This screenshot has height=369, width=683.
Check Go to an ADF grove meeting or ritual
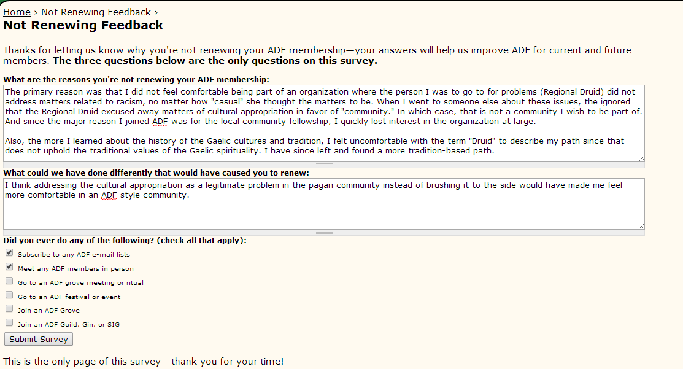[x=9, y=281]
